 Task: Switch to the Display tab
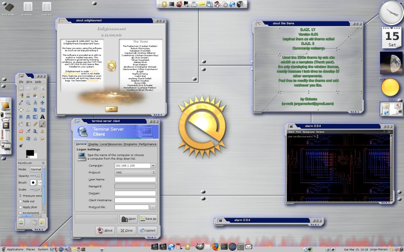(x=93, y=144)
